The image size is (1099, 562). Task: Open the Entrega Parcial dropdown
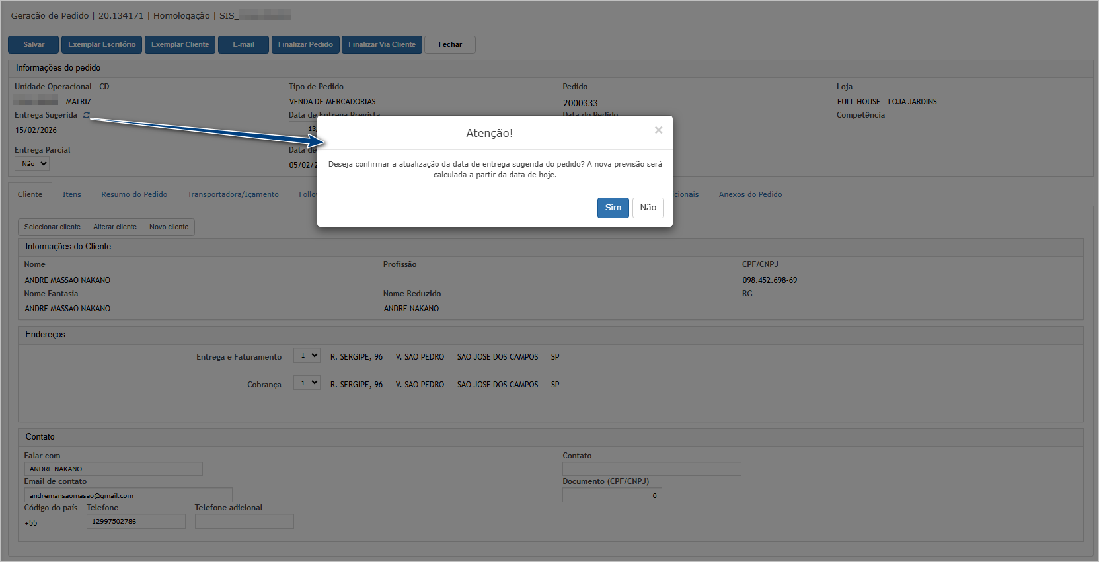pos(32,164)
